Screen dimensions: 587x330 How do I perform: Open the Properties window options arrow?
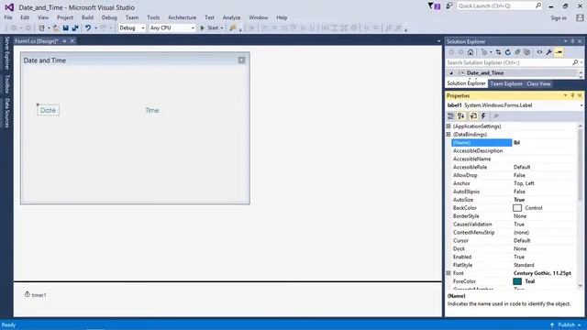pos(565,95)
